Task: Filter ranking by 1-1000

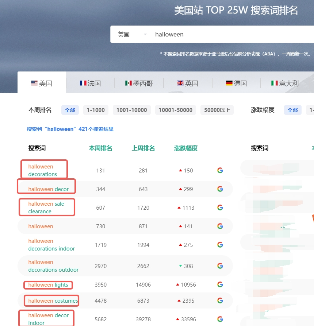Action: pyautogui.click(x=96, y=110)
